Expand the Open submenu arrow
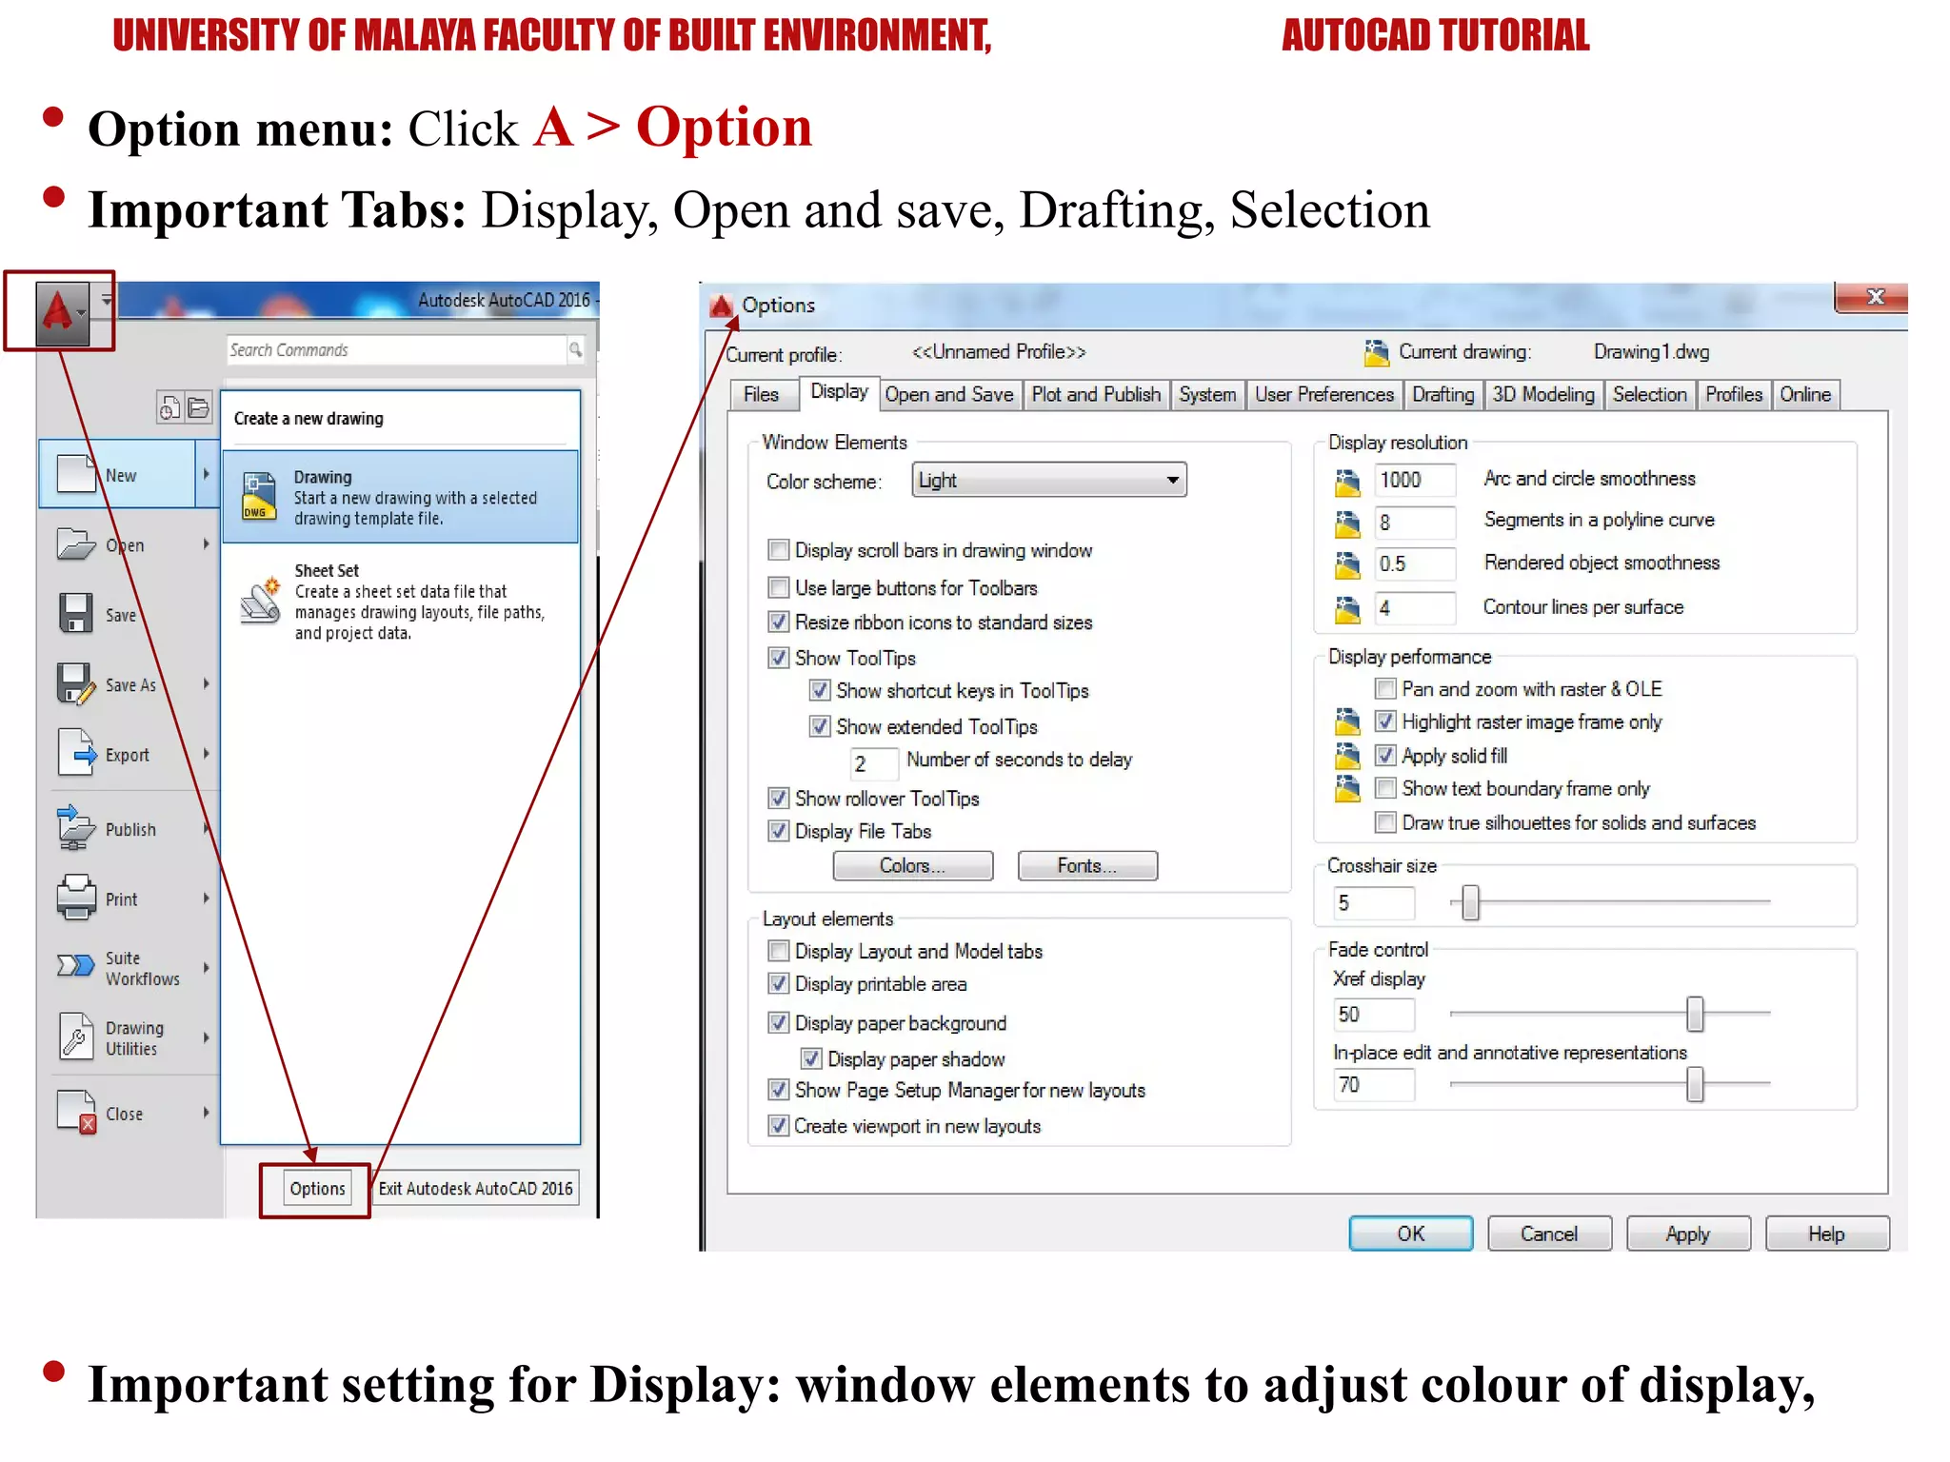This screenshot has width=1950, height=1462. (x=206, y=543)
